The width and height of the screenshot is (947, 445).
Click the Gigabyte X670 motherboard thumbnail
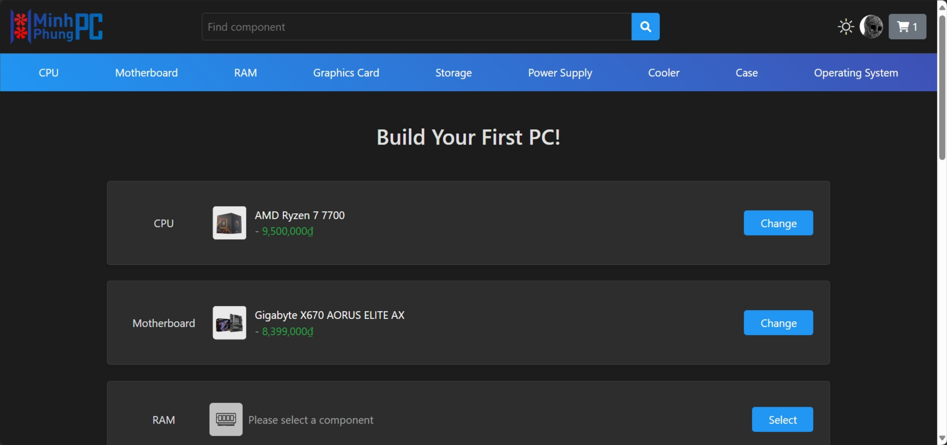point(229,323)
